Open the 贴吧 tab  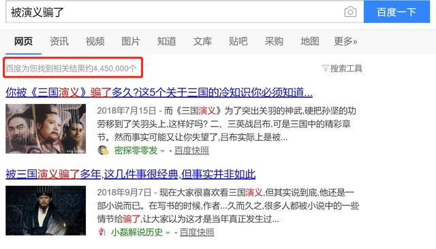click(x=238, y=41)
